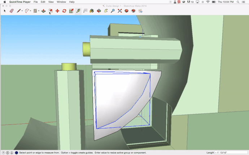The width and height of the screenshot is (249, 155).
Task: Open the Help menu
Action: [71, 2]
